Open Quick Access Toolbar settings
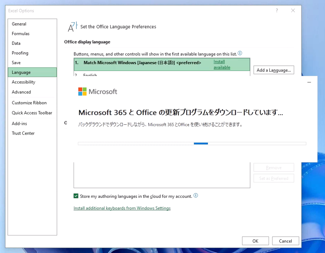325x253 pixels. point(32,113)
